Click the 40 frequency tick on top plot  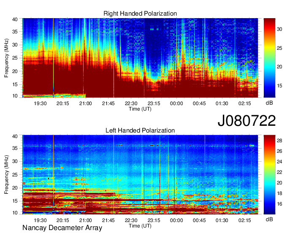(x=15, y=19)
